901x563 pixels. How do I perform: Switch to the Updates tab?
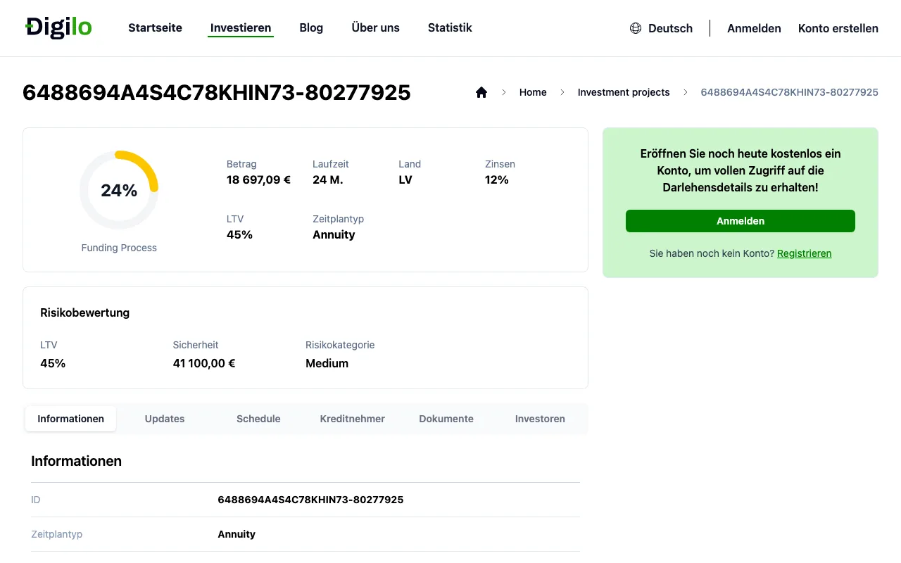(x=165, y=419)
